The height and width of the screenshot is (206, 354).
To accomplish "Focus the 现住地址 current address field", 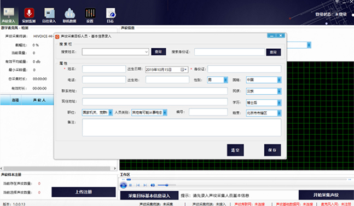I will [155, 101].
